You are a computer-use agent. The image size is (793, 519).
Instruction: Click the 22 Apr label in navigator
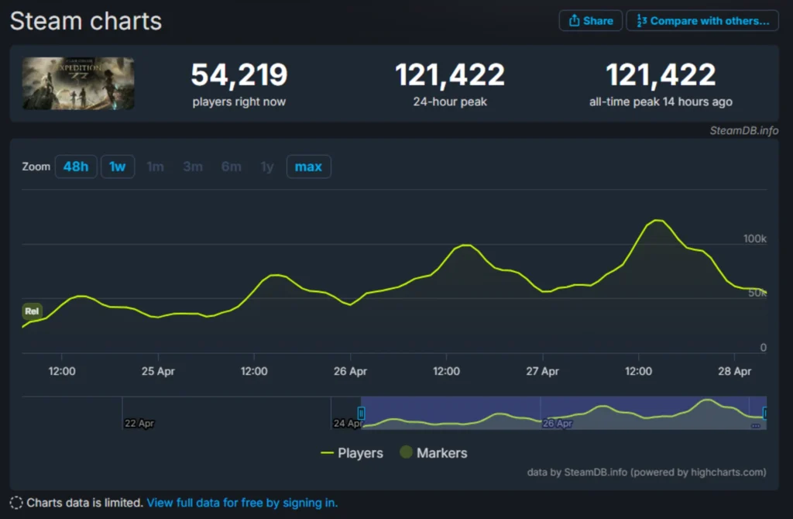point(139,424)
